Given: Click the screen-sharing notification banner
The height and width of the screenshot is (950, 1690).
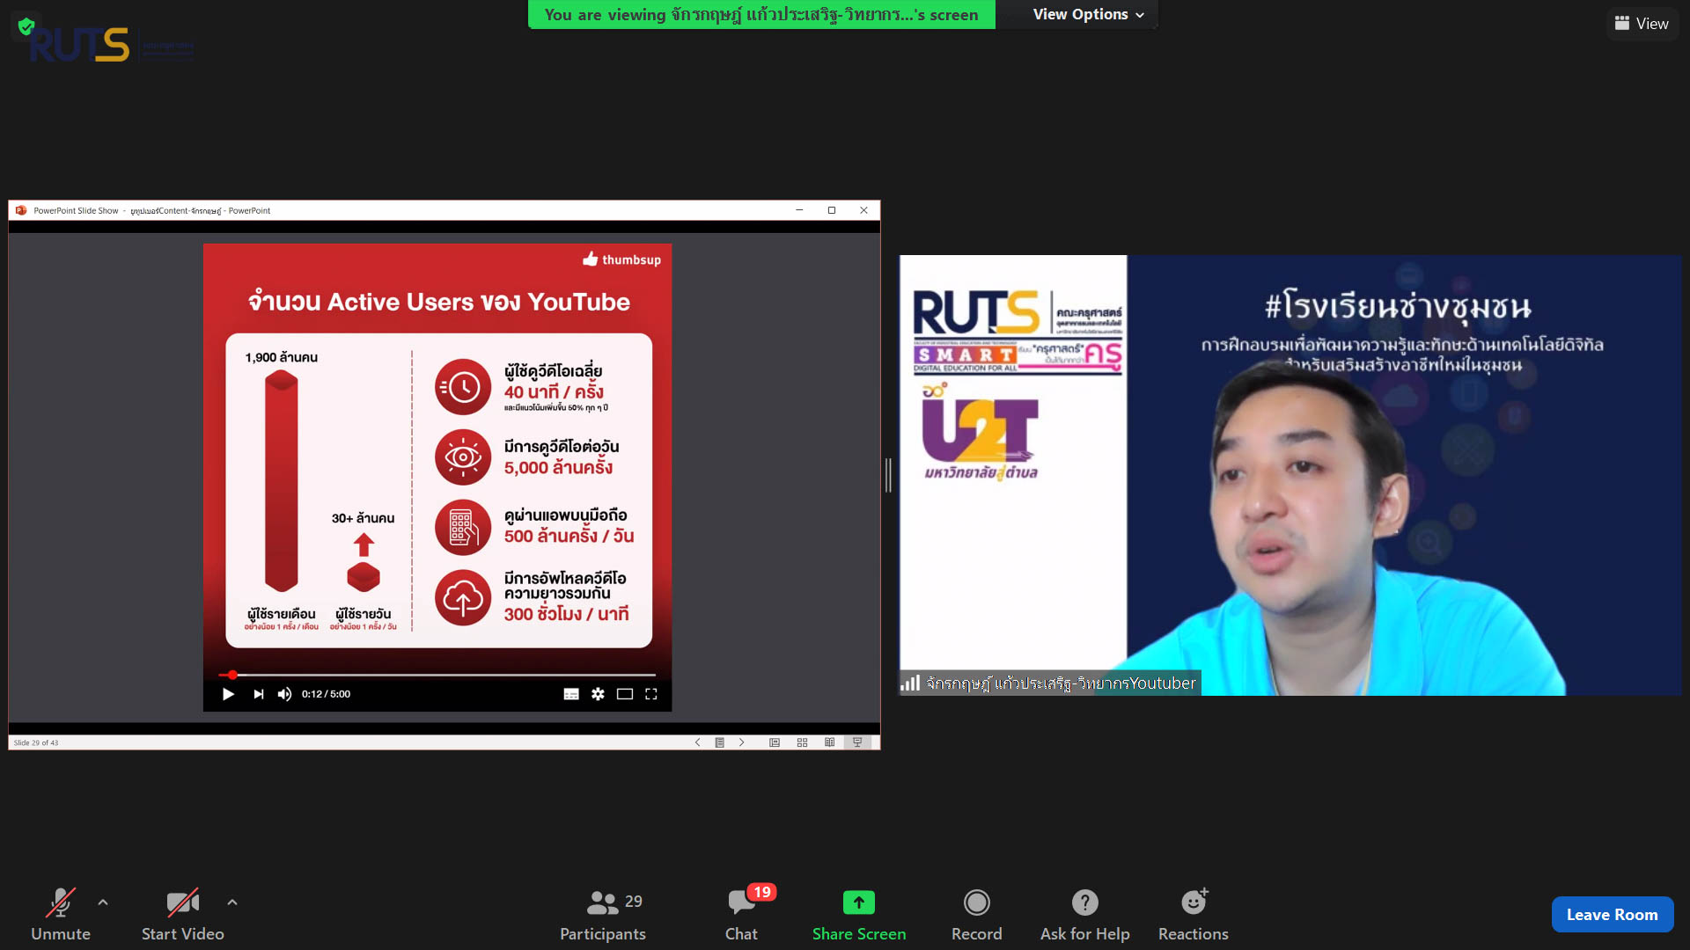Looking at the screenshot, I should point(761,14).
